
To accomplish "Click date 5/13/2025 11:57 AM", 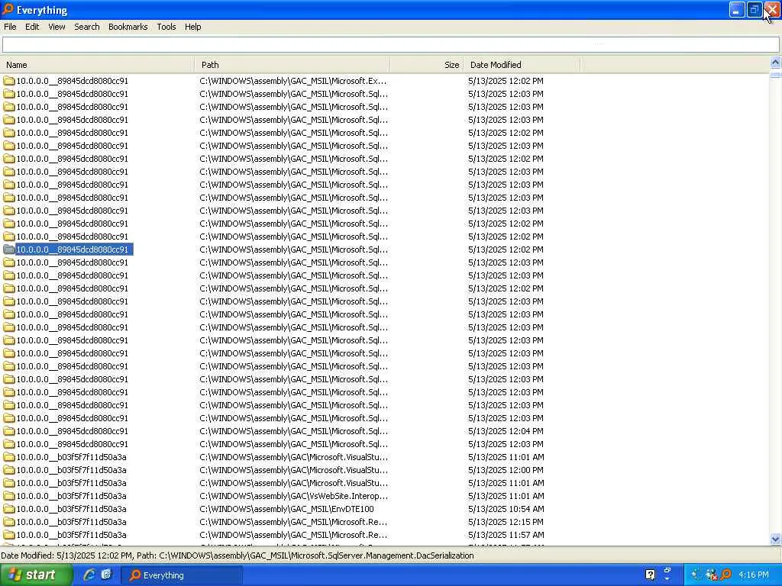I will click(506, 535).
